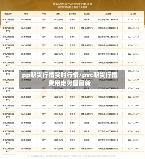
Task: Click 湖北省 in the 2024-12-11 row
Action: pyautogui.click(x=87, y=54)
